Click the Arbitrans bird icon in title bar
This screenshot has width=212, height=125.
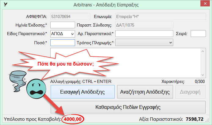point(5,4)
